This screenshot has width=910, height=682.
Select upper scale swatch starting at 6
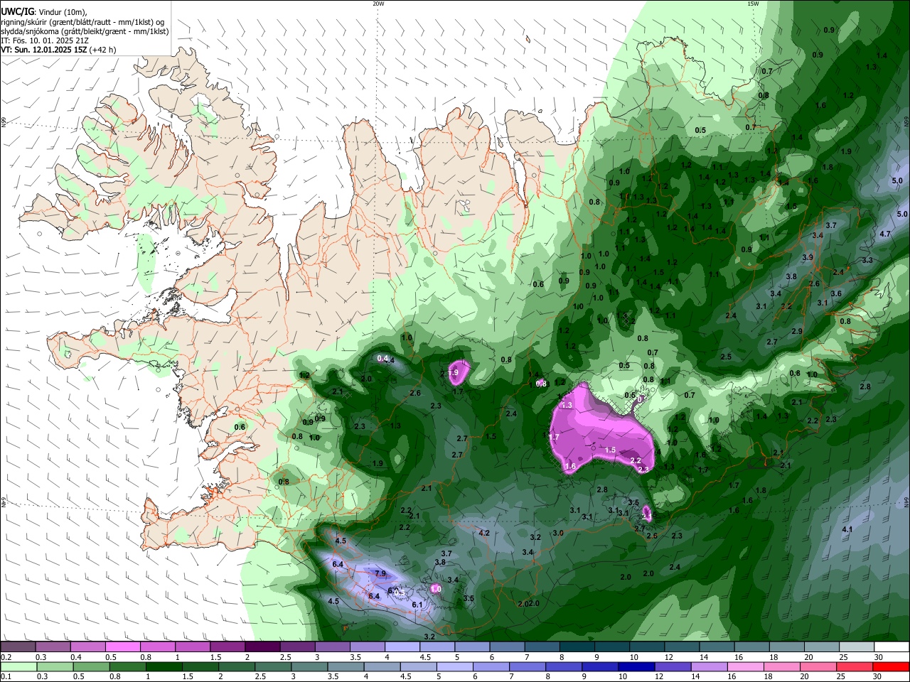pos(507,646)
